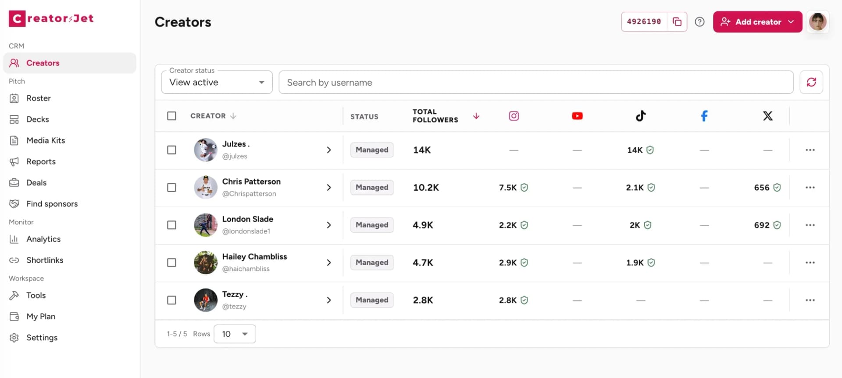Open Find sponsors in the sidebar
This screenshot has width=842, height=378.
[x=70, y=204]
